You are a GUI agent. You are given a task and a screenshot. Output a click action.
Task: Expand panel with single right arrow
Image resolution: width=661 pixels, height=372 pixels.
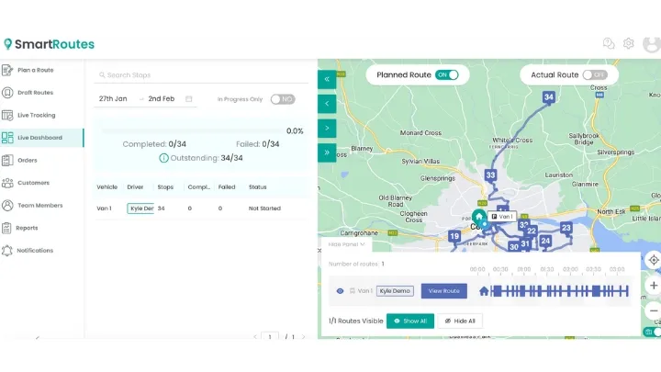327,128
